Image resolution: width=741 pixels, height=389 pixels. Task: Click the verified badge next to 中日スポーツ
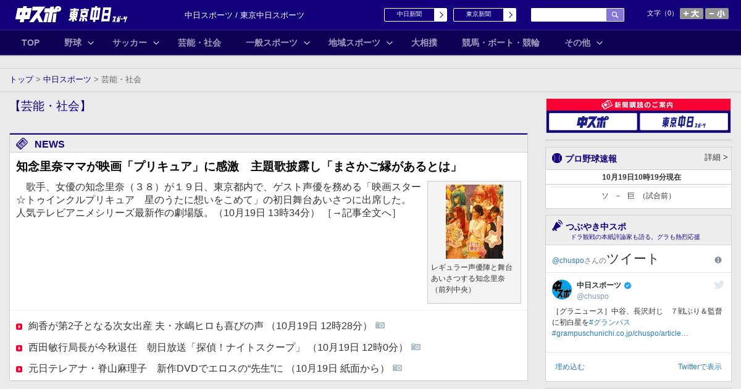tap(628, 285)
